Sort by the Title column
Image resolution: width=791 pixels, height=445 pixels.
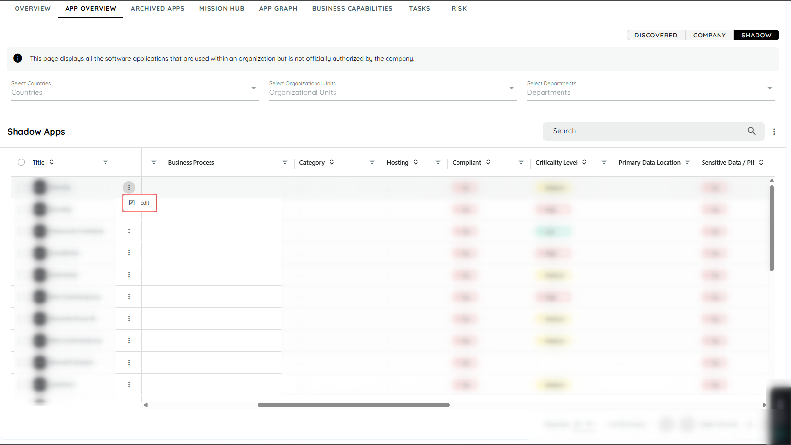coord(52,162)
